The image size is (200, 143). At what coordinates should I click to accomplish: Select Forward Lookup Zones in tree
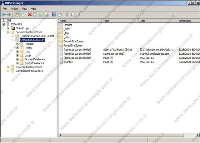click(29, 32)
